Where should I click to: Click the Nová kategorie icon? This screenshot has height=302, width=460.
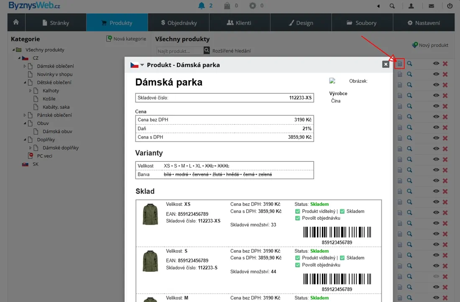pyautogui.click(x=109, y=38)
